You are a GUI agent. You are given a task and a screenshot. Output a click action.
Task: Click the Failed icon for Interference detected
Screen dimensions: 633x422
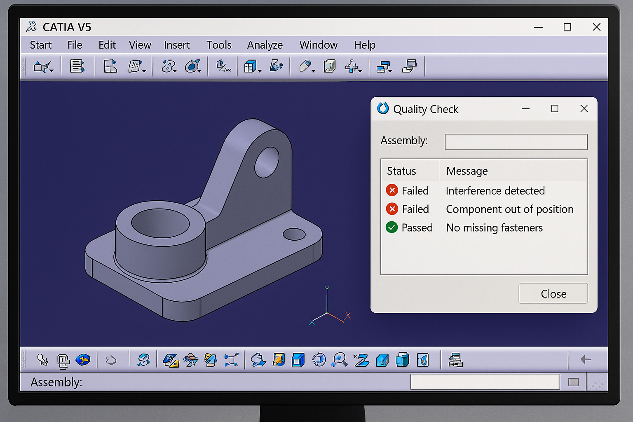[x=392, y=190]
